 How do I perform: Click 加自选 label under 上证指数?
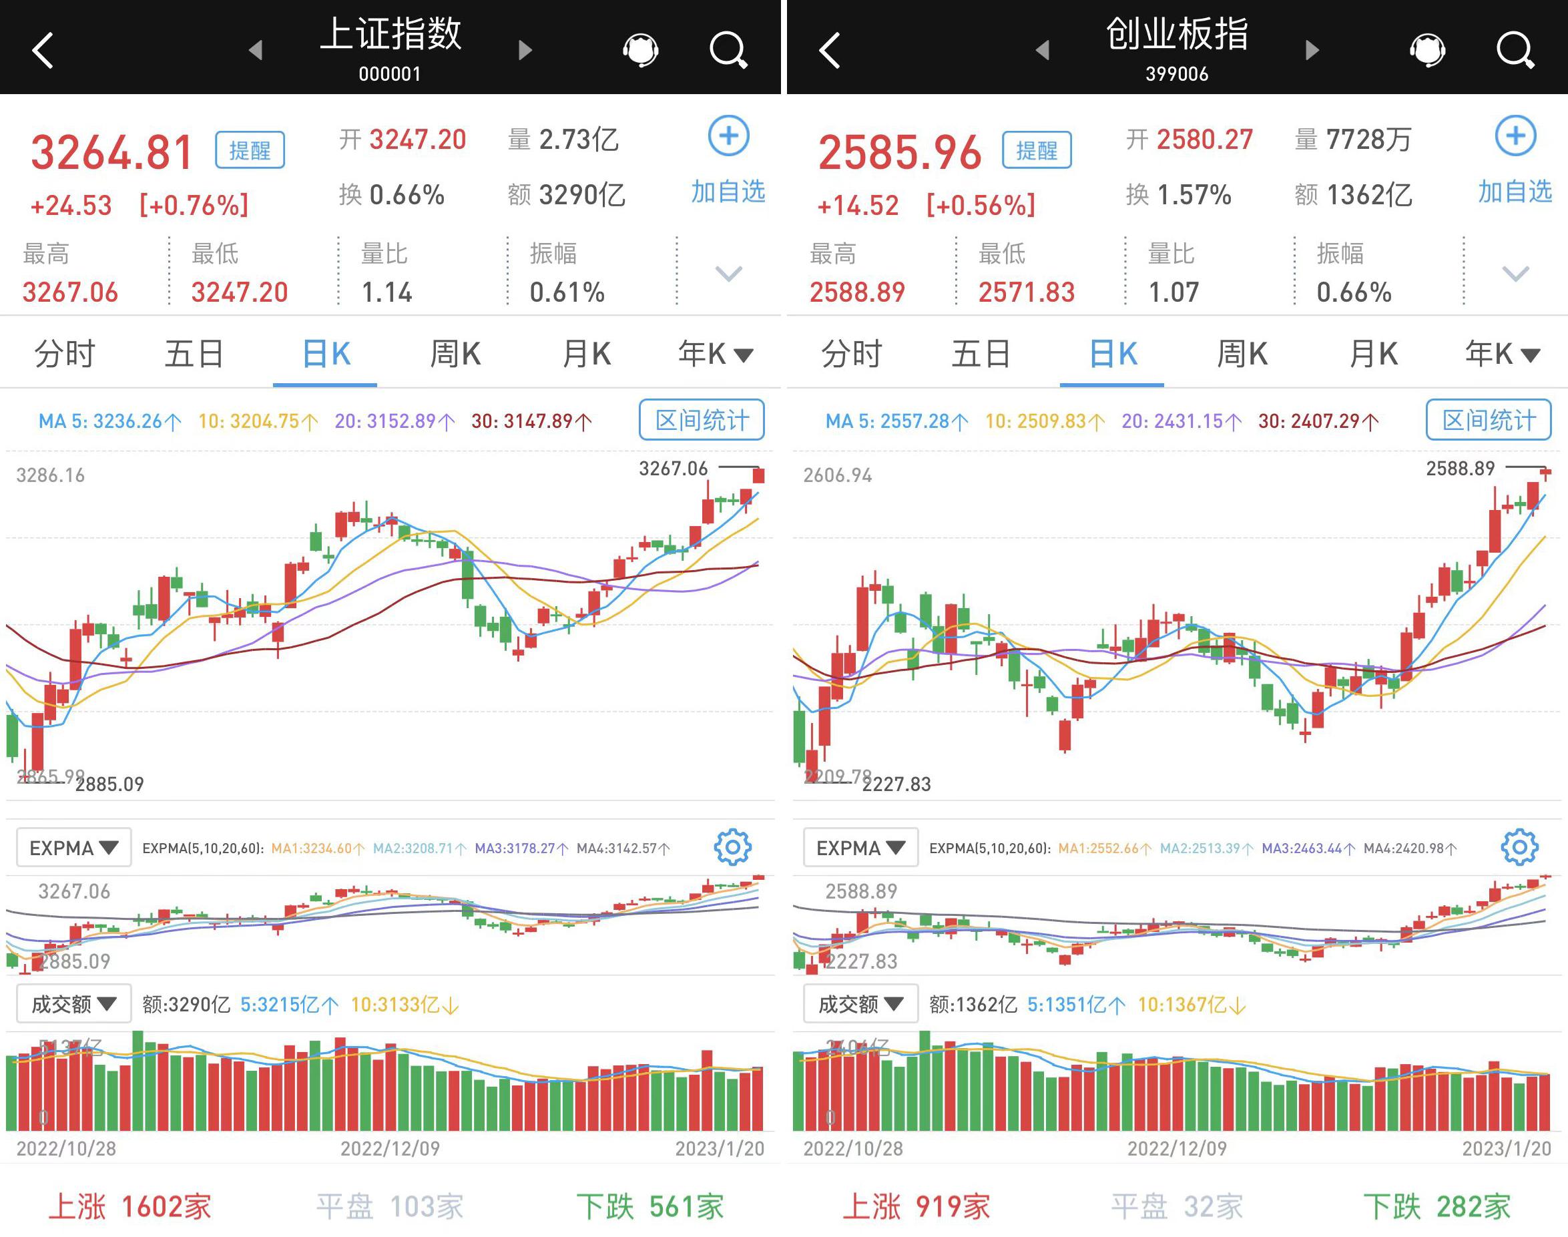pyautogui.click(x=728, y=191)
